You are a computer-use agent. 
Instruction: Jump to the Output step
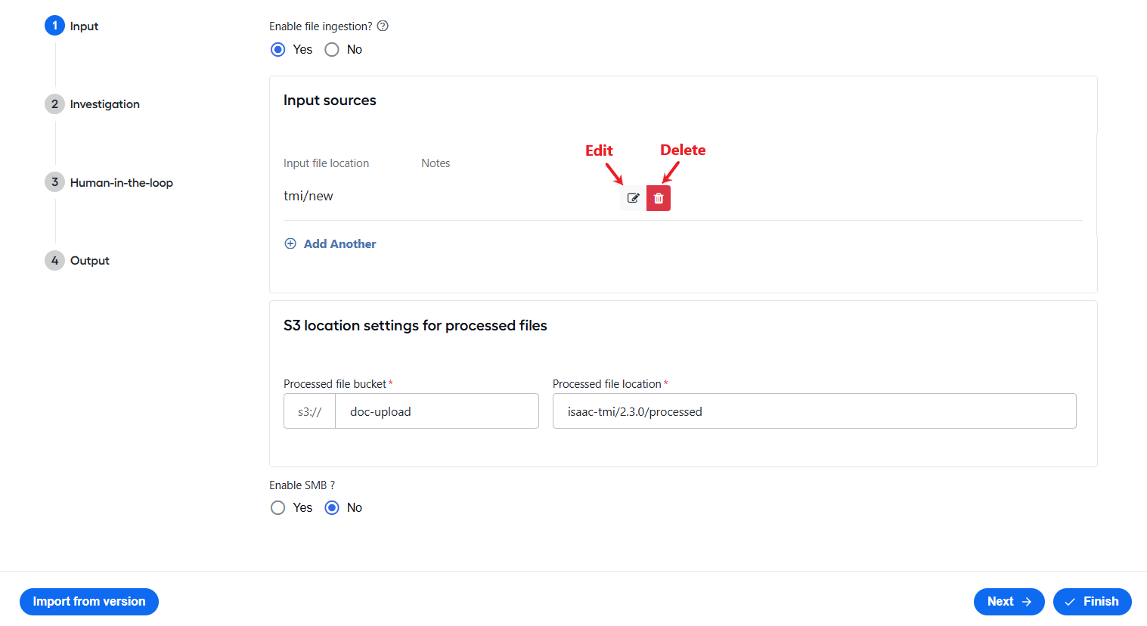tap(89, 260)
